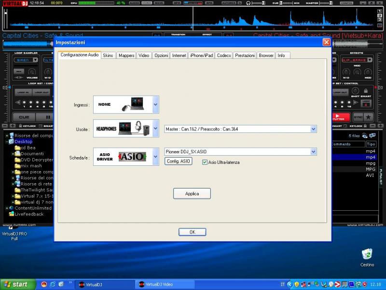
Task: Click the right deck star icon button
Action: 369,117
